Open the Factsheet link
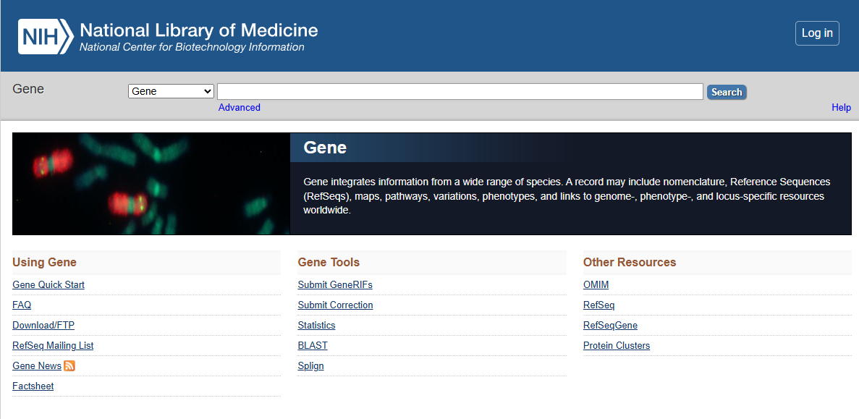 (33, 386)
